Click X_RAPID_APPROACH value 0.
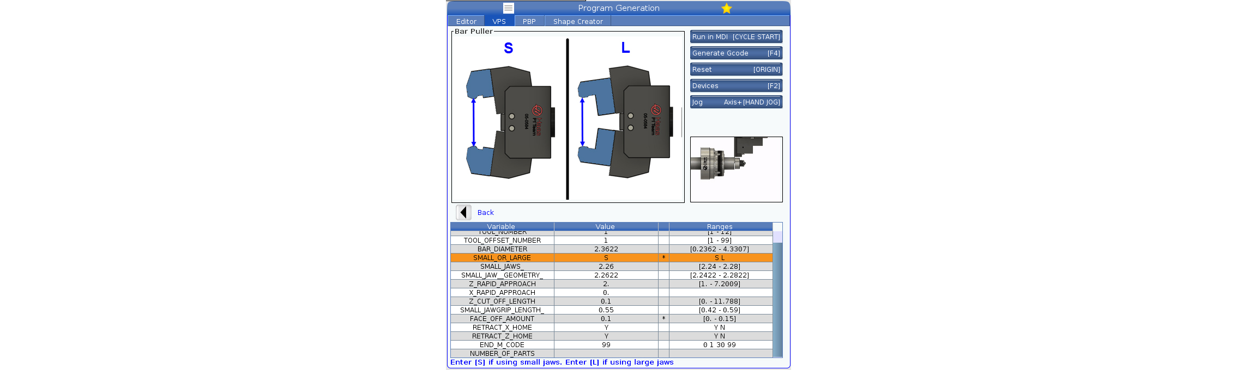Image resolution: width=1237 pixels, height=370 pixels. pyautogui.click(x=606, y=293)
